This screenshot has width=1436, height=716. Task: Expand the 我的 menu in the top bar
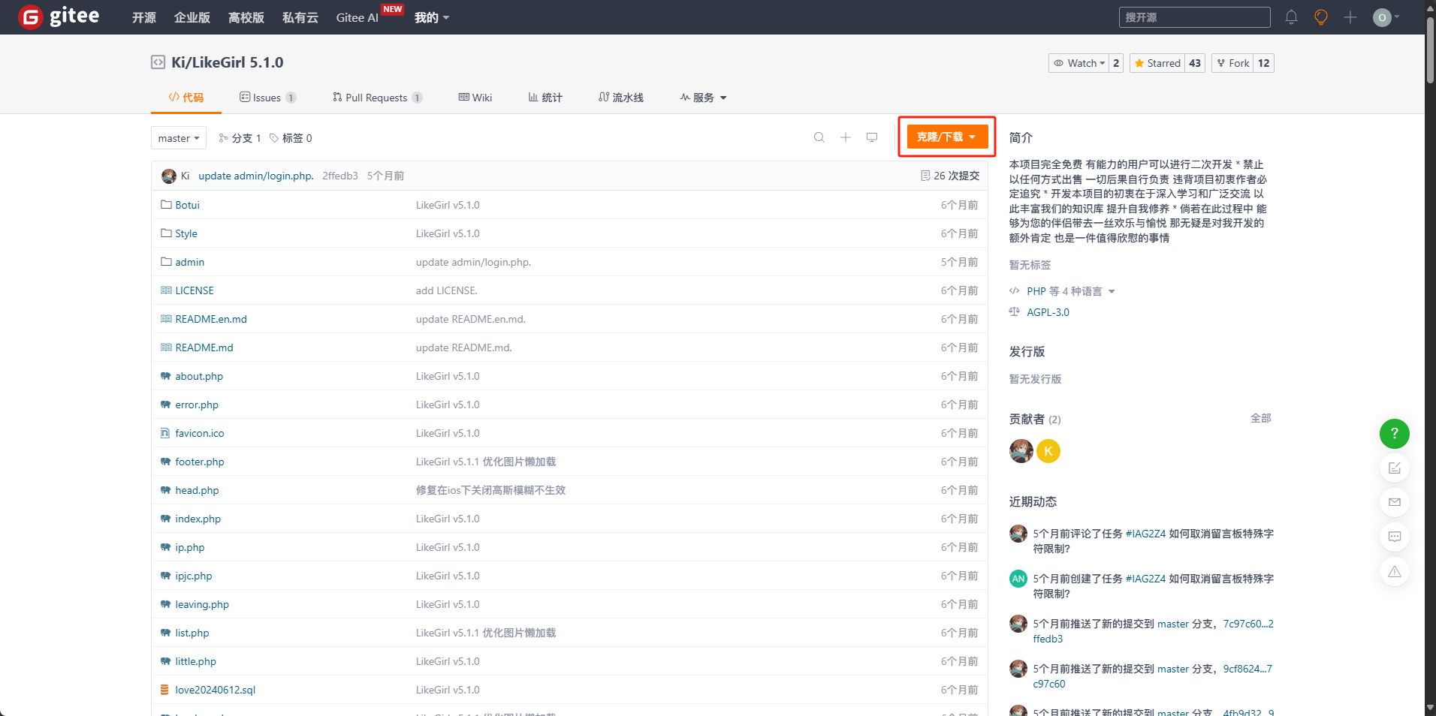[x=432, y=17]
